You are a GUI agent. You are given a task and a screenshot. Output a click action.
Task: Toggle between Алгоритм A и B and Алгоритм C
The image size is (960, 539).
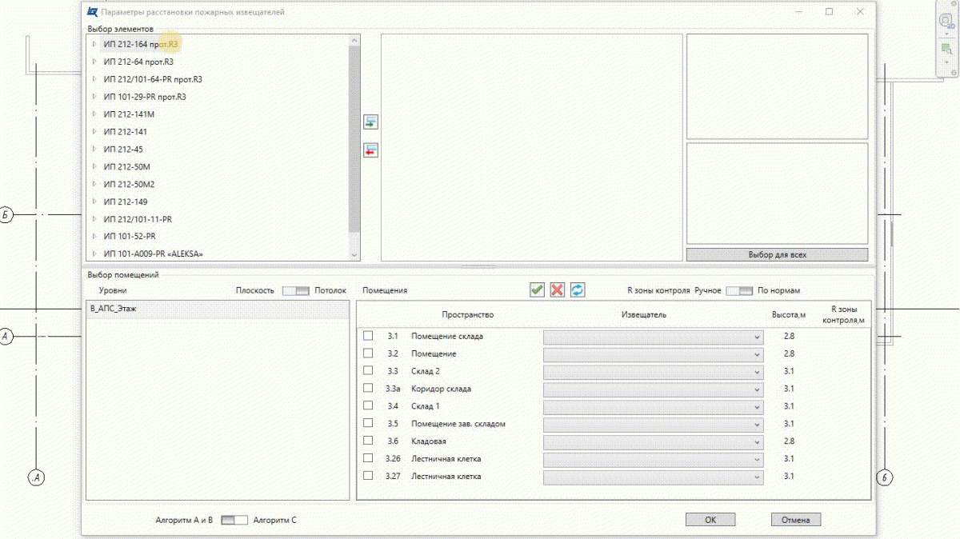234,520
